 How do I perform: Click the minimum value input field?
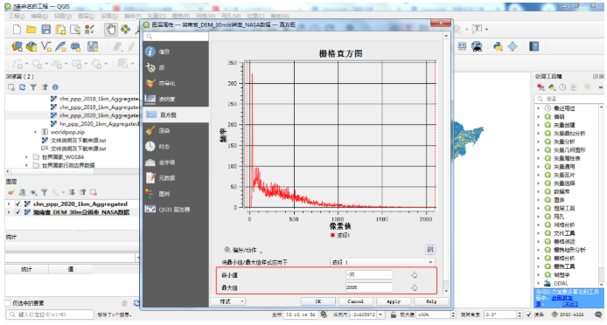click(x=369, y=274)
